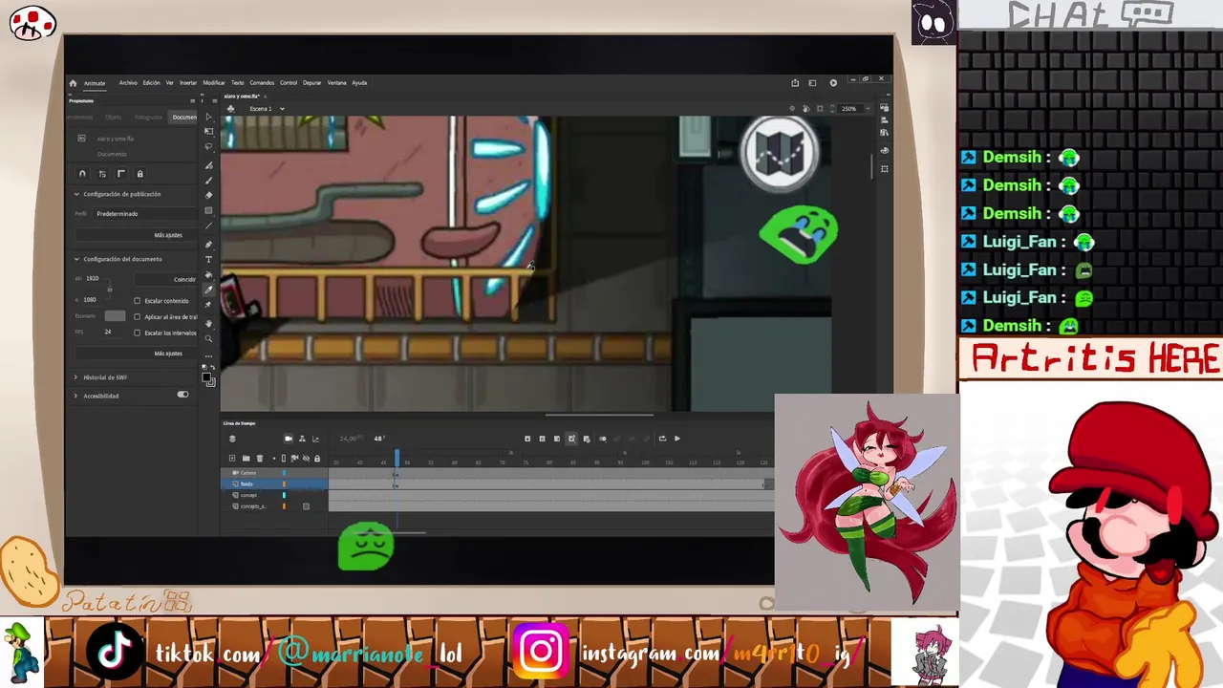The image size is (1223, 688).
Task: Add a new layer in timeline
Action: coord(232,459)
